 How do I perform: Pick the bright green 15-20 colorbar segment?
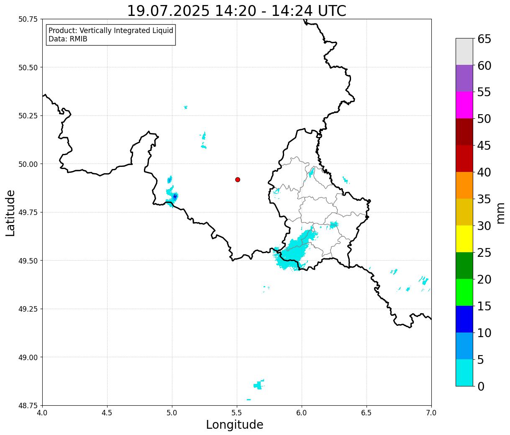[464, 292]
